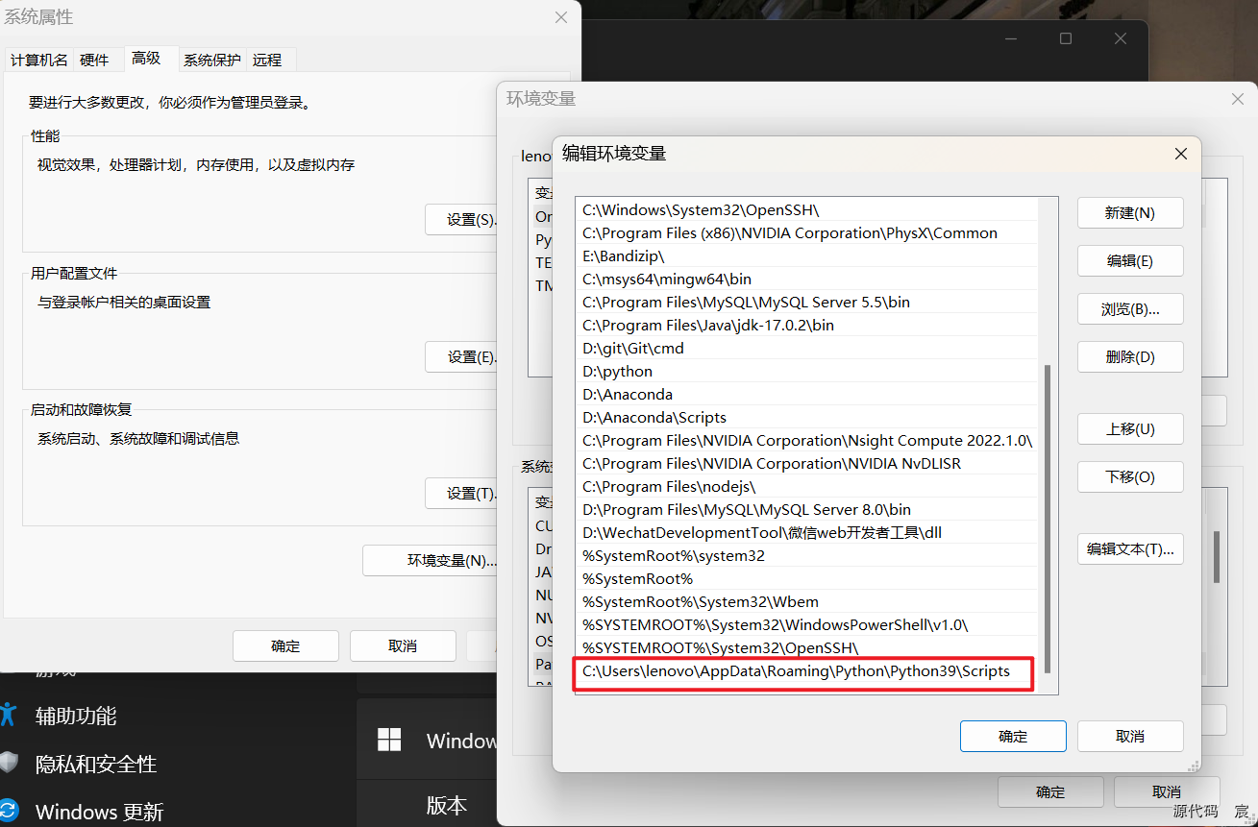
Task: Move entry up with 上移(U)
Action: [x=1130, y=429]
